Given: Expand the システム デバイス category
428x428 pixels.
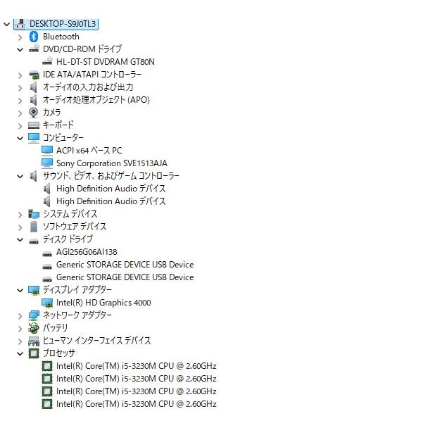Looking at the screenshot, I should click(x=20, y=215).
